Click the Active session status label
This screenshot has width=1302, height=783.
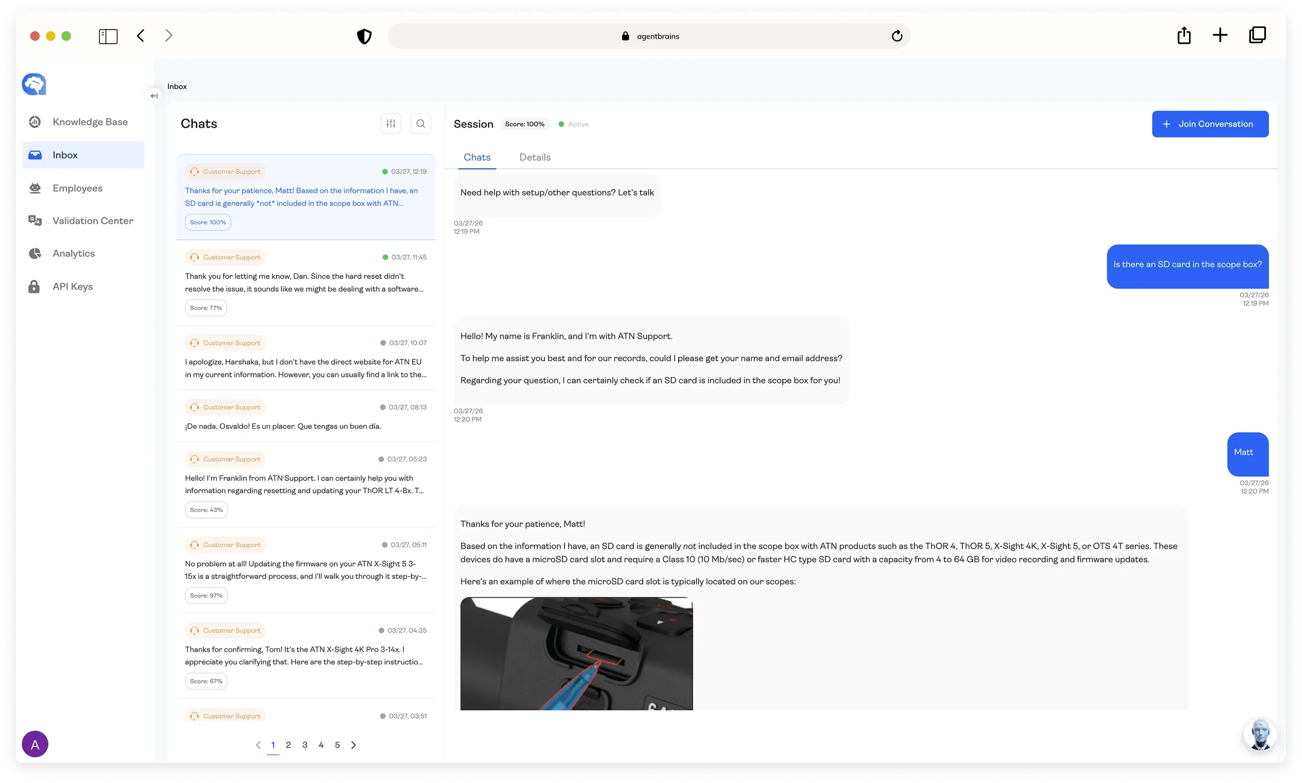[x=578, y=124]
